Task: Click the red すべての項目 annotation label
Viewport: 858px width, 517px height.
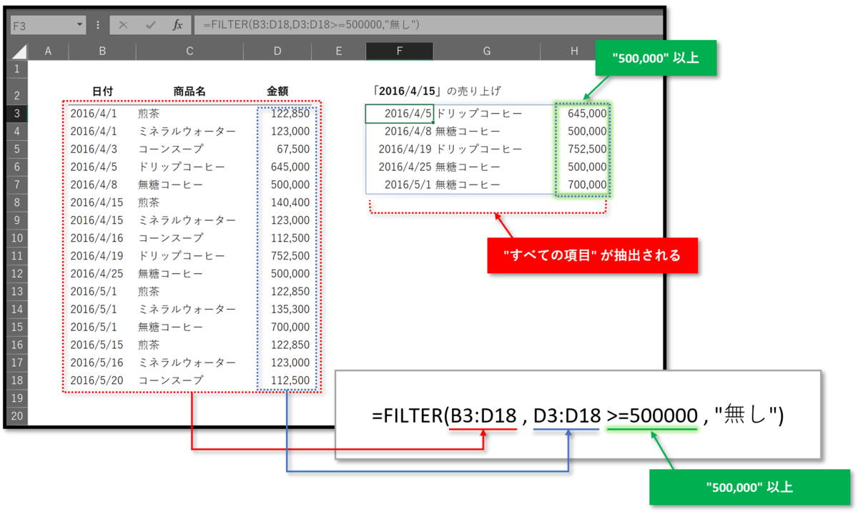Action: point(593,255)
